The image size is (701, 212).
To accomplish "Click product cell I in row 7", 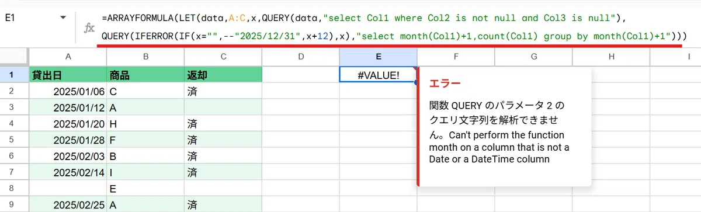I will tap(145, 173).
